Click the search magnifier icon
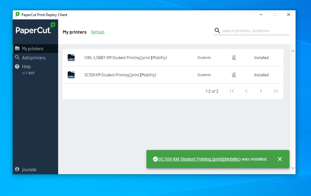The height and width of the screenshot is (196, 311). pyautogui.click(x=217, y=31)
